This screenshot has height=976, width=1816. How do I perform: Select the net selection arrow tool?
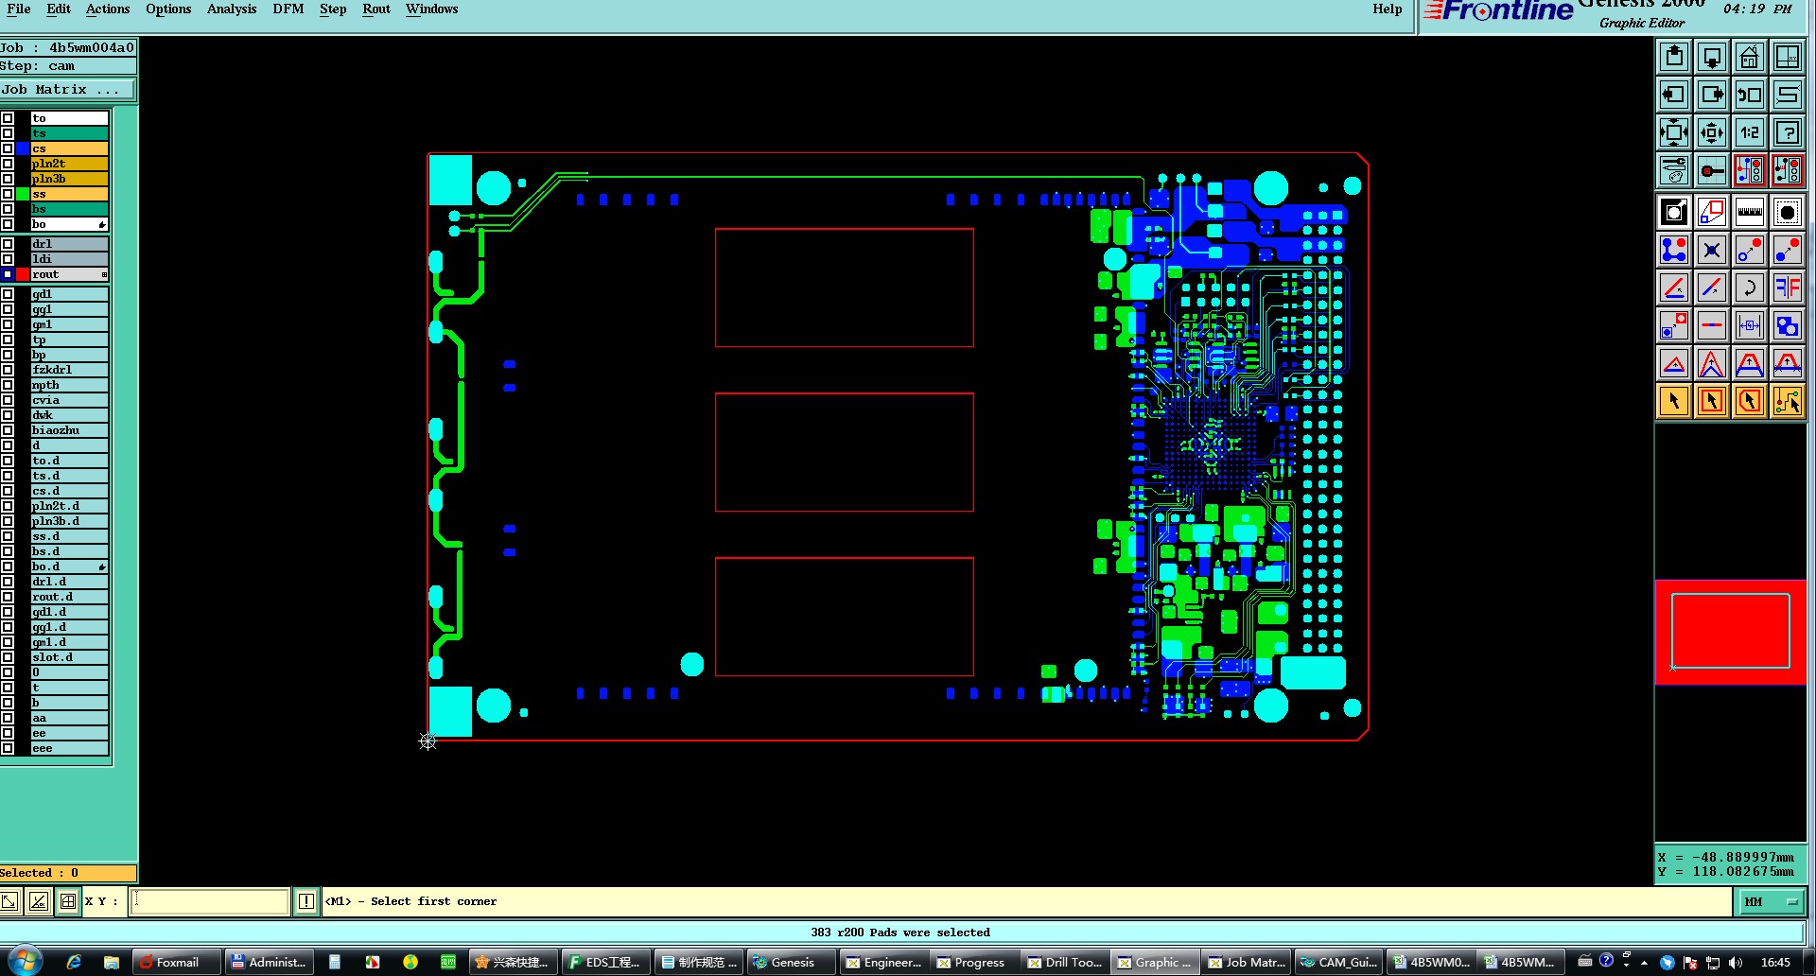coord(1788,401)
